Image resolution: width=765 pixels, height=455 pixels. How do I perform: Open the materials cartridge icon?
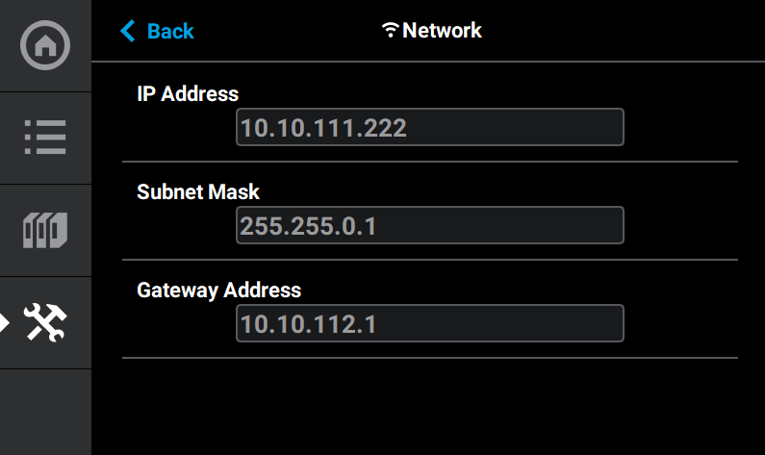[x=45, y=230]
